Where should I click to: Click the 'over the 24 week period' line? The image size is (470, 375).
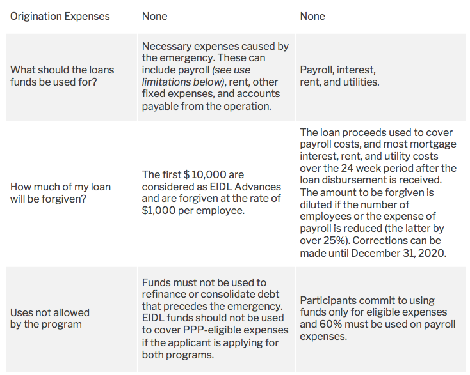378,168
